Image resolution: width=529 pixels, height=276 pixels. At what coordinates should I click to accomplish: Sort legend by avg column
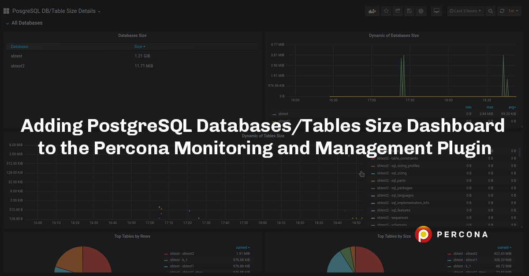pyautogui.click(x=511, y=107)
